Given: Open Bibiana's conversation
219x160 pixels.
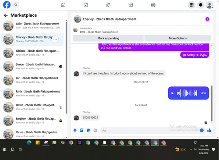Looking at the screenshot, I should tap(32, 53).
